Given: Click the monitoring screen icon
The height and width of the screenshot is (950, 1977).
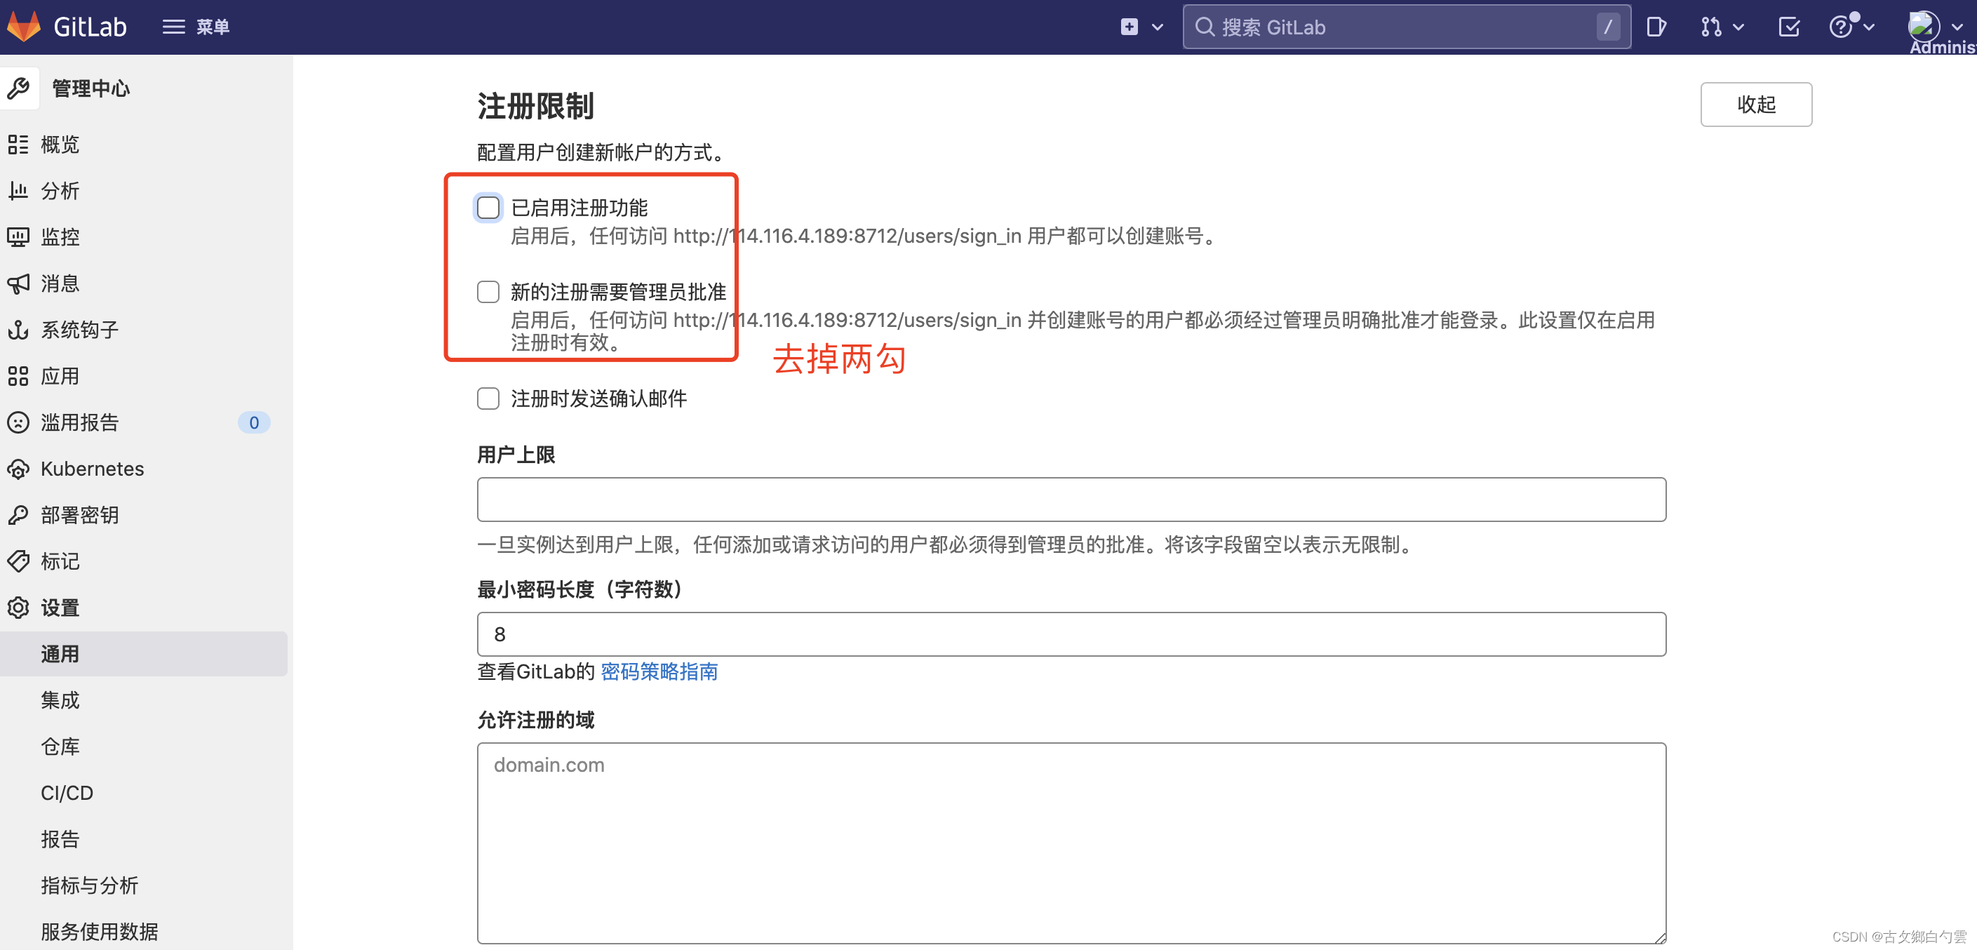Looking at the screenshot, I should pos(18,237).
